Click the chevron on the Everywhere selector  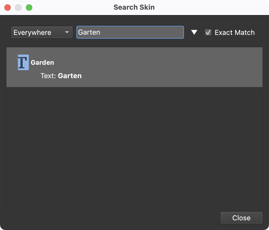coord(67,32)
